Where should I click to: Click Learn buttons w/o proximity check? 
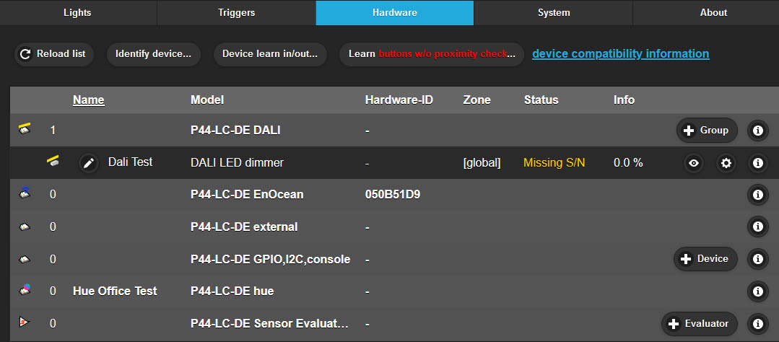[x=432, y=54]
